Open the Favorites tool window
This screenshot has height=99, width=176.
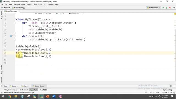point(1,69)
